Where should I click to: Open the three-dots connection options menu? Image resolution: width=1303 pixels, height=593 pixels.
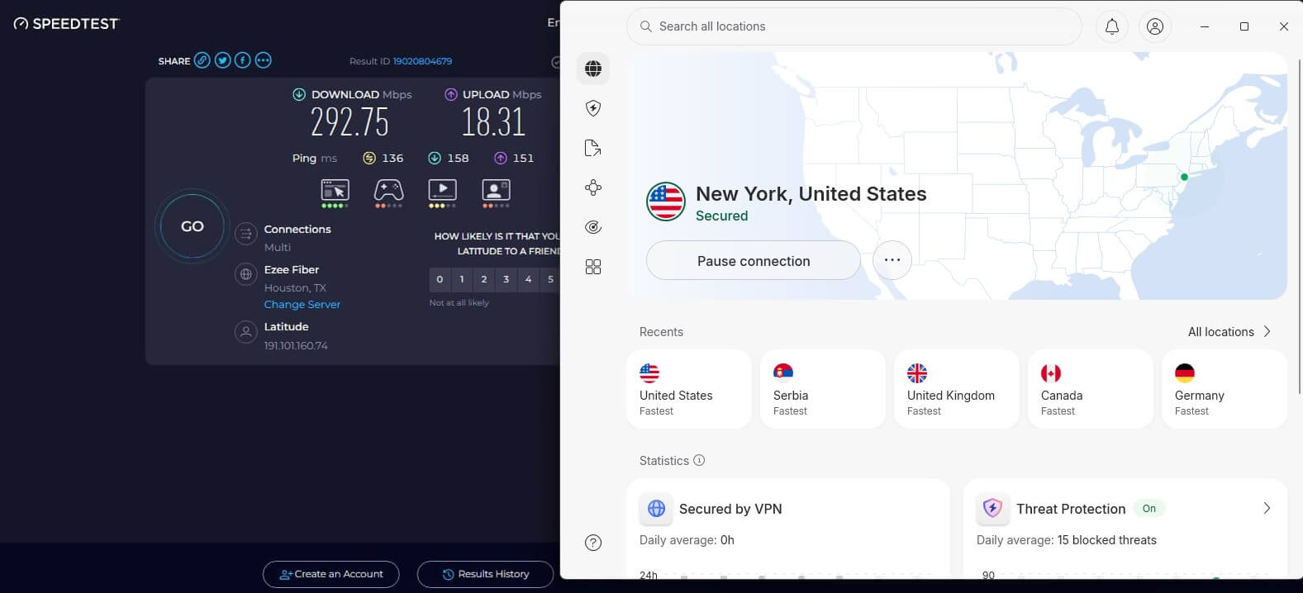[892, 260]
